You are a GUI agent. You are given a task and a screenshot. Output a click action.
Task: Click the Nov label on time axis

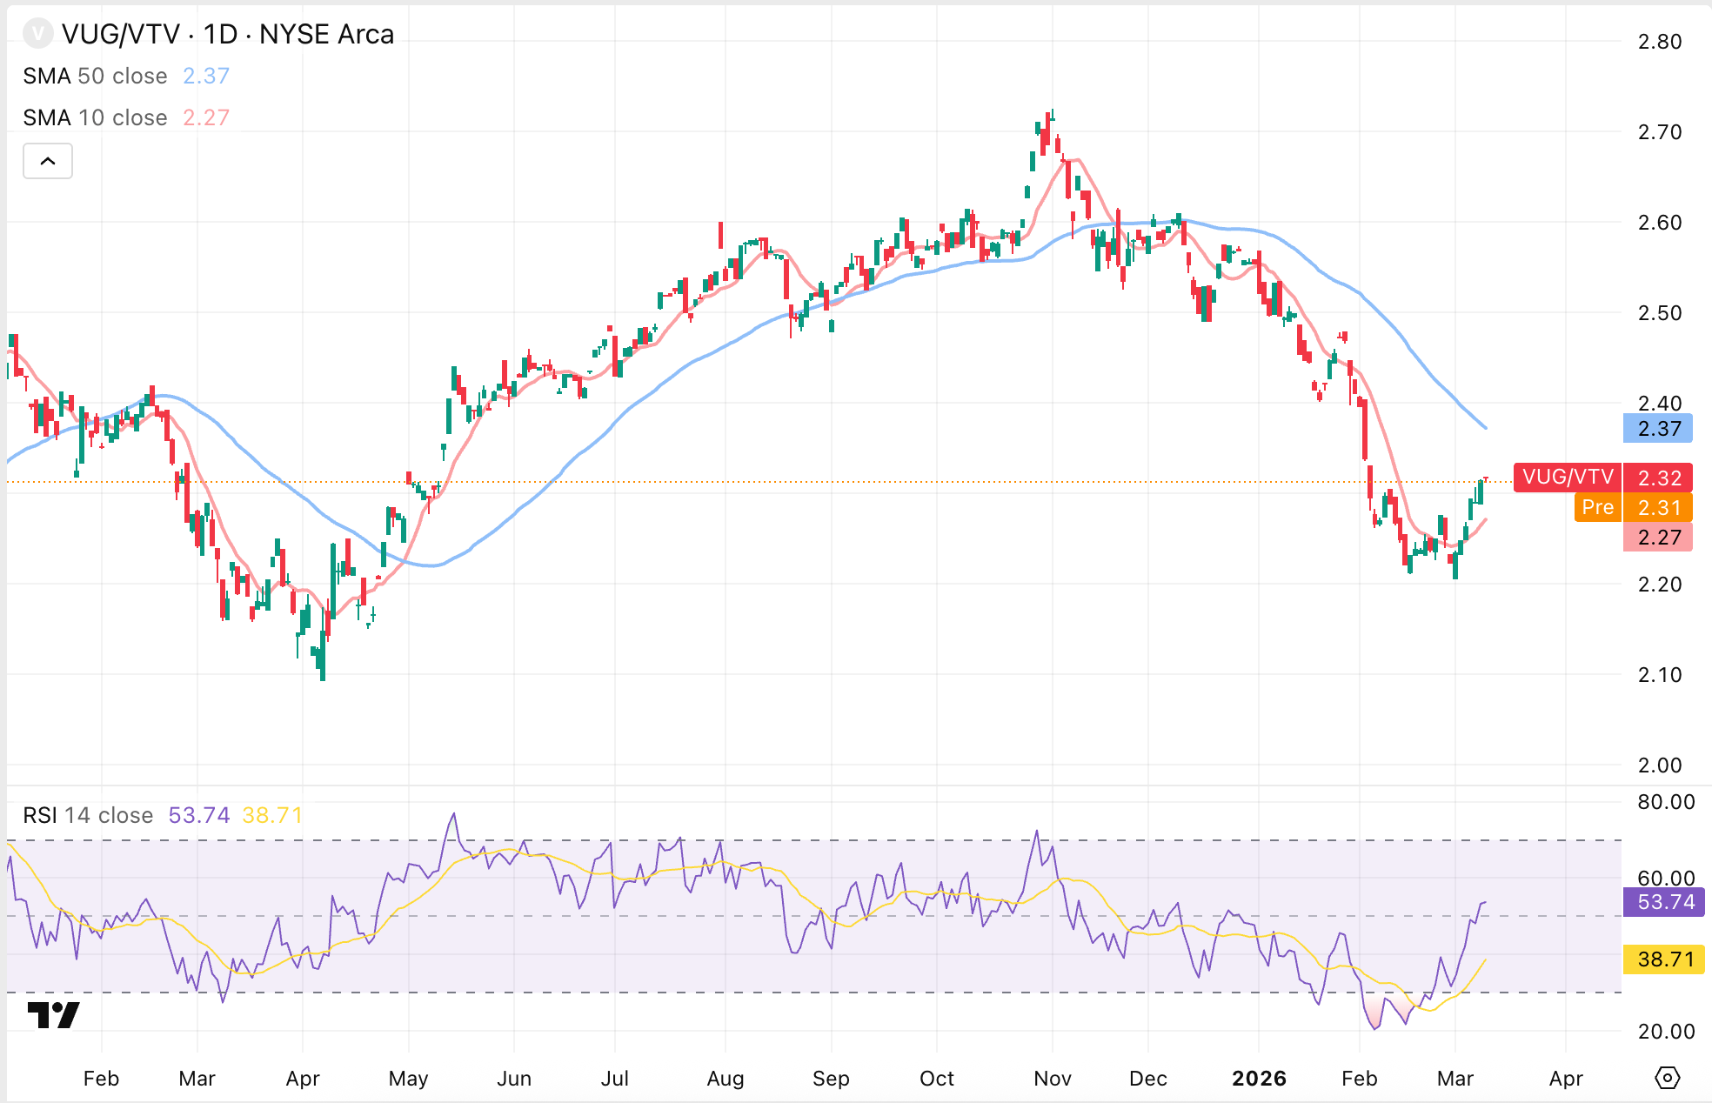(x=1053, y=1079)
